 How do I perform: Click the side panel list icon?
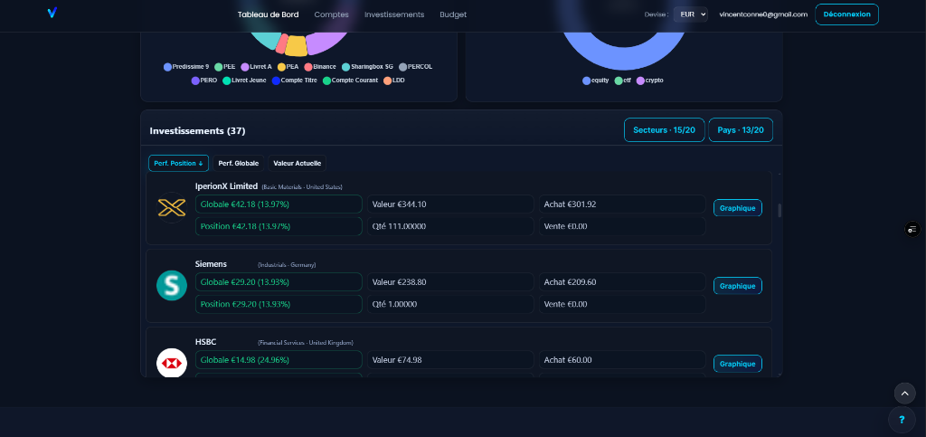tap(912, 230)
